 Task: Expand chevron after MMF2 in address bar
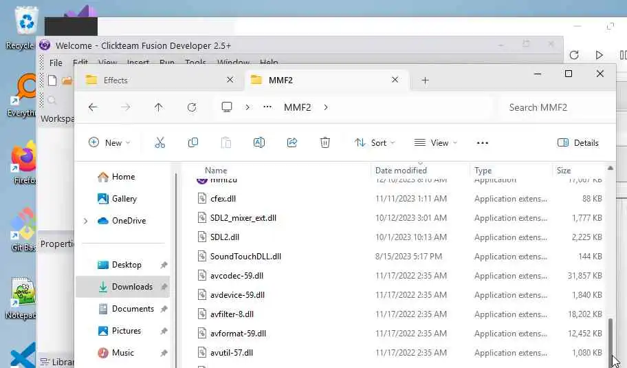(326, 107)
